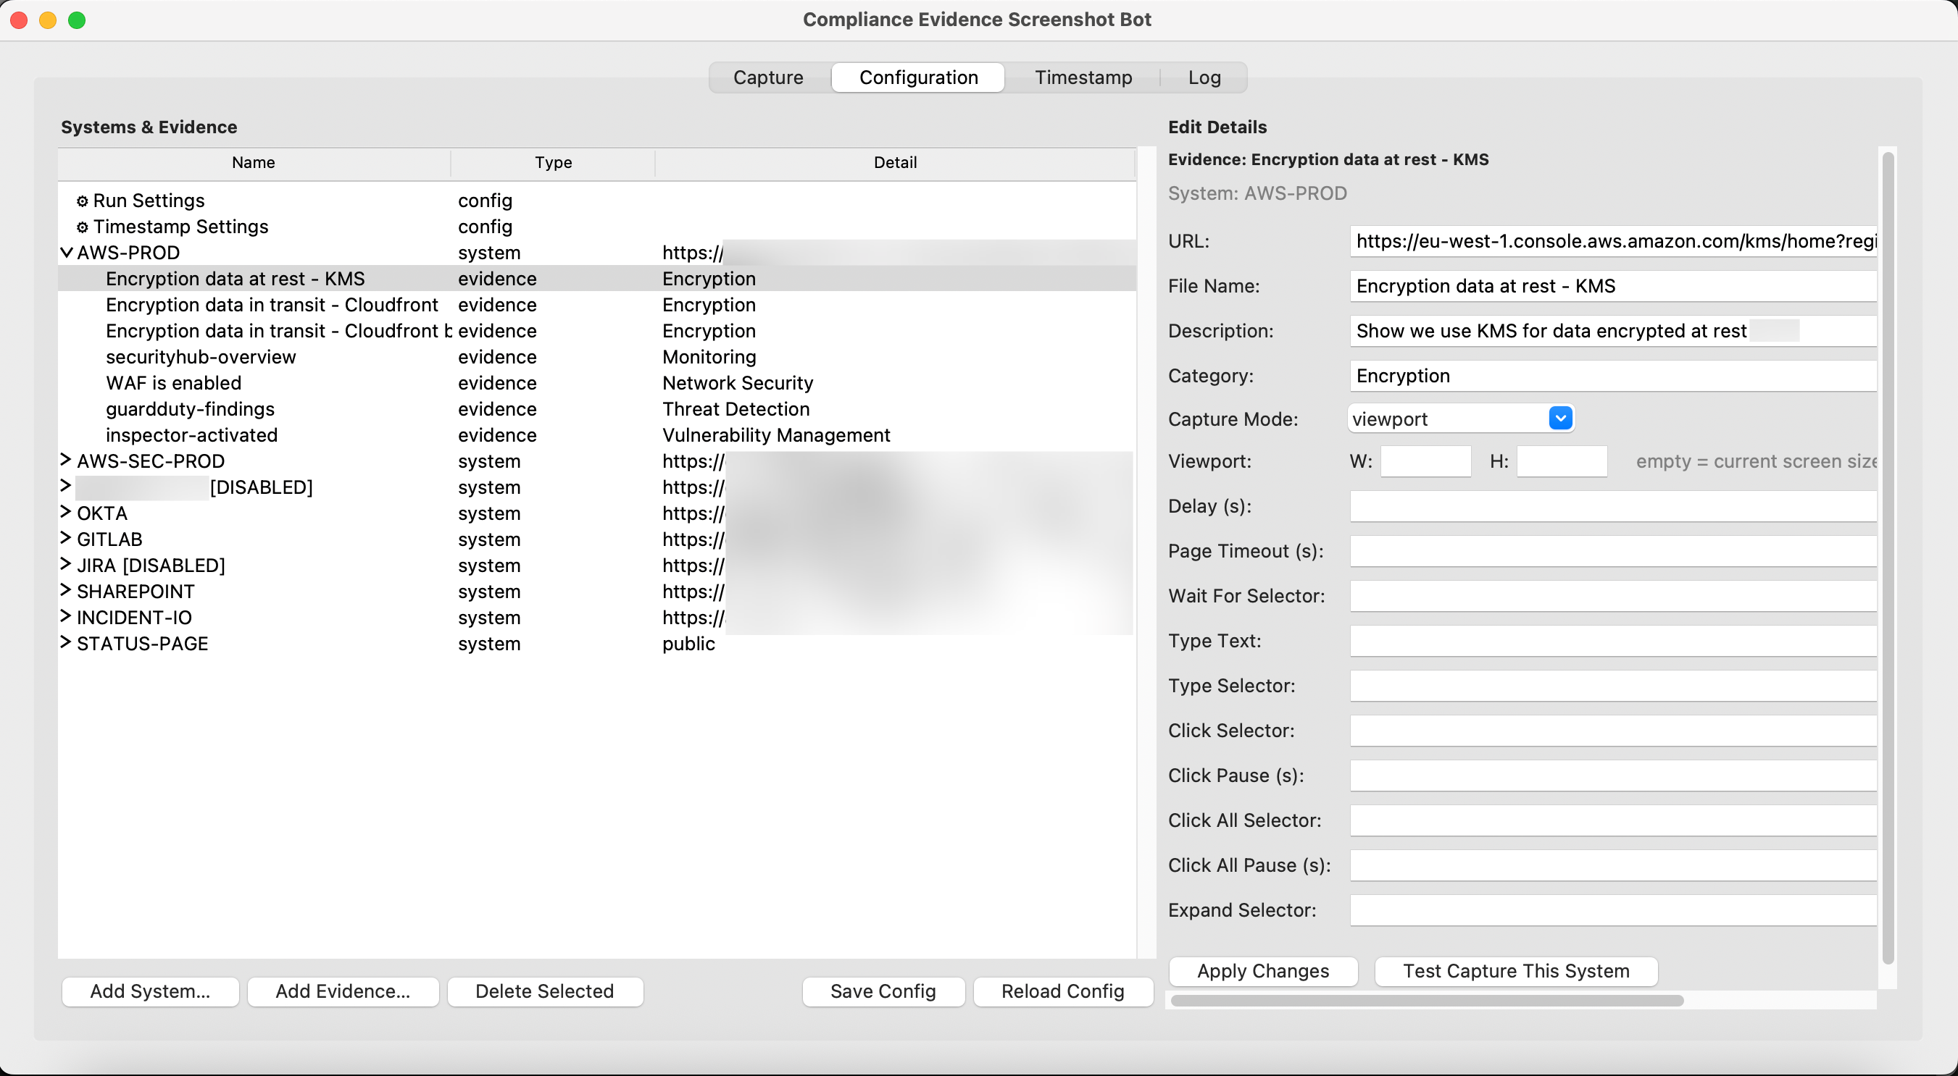1958x1076 pixels.
Task: Expand the OKTA system entry
Action: [64, 513]
